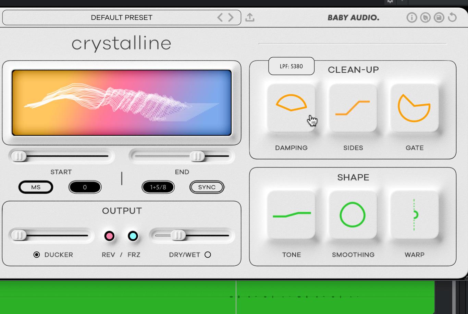468x314 pixels.
Task: Click the green audio clip below plugin
Action: (217, 297)
